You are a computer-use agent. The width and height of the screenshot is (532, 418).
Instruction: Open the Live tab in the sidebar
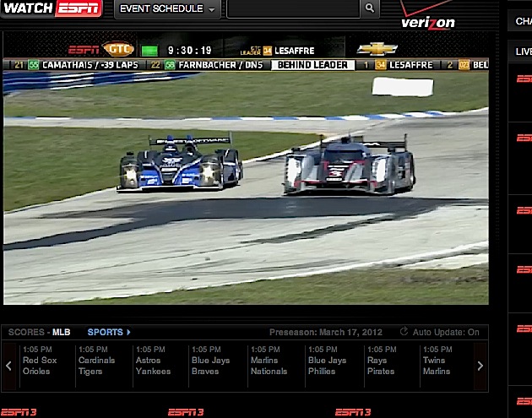tap(524, 52)
